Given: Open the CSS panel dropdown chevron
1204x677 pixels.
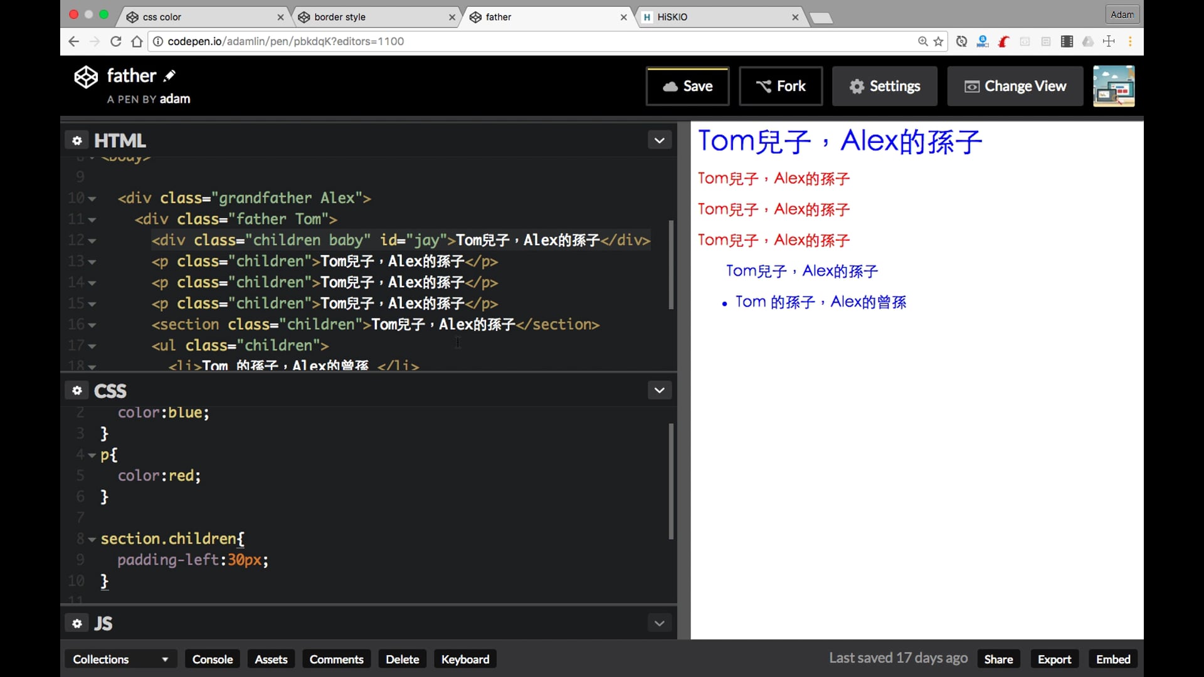Looking at the screenshot, I should (659, 391).
